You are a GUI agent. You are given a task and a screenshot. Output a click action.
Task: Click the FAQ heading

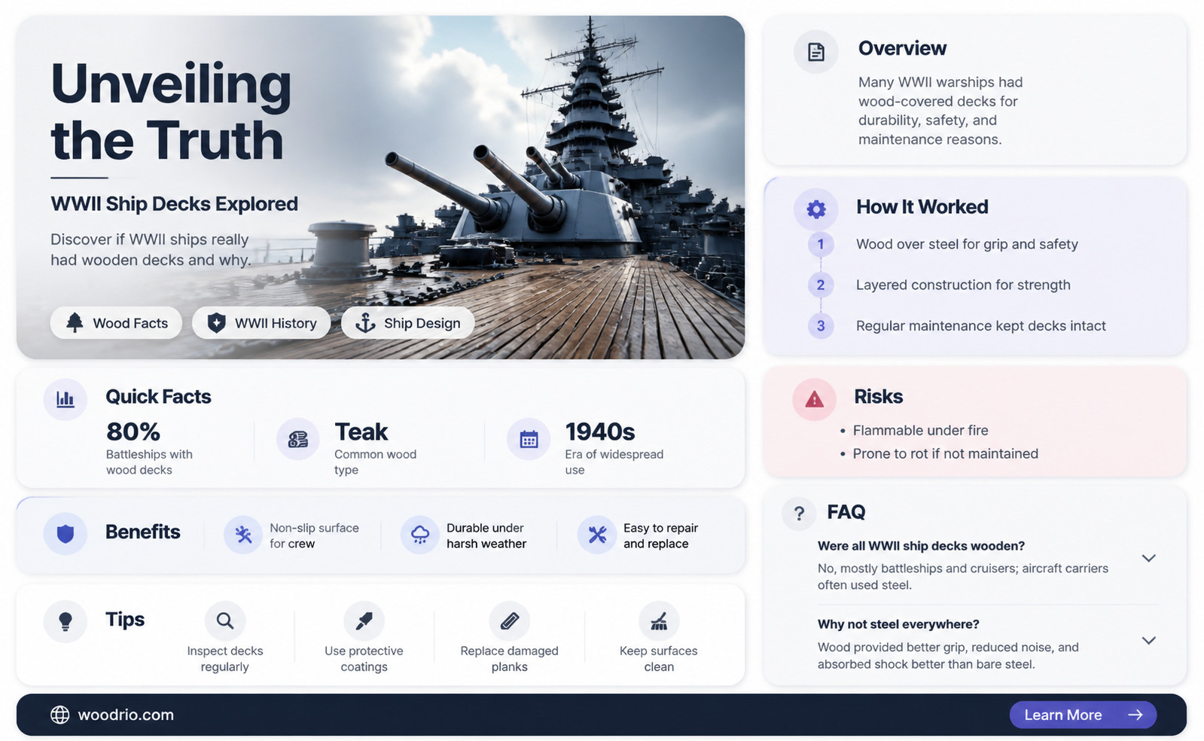(846, 512)
